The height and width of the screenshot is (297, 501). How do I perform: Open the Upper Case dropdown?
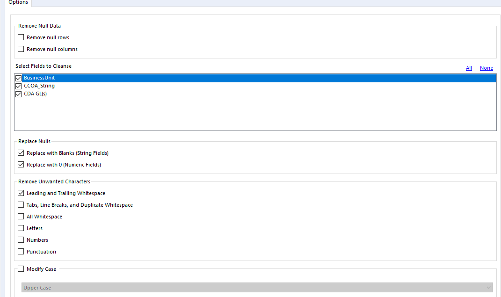(488, 287)
